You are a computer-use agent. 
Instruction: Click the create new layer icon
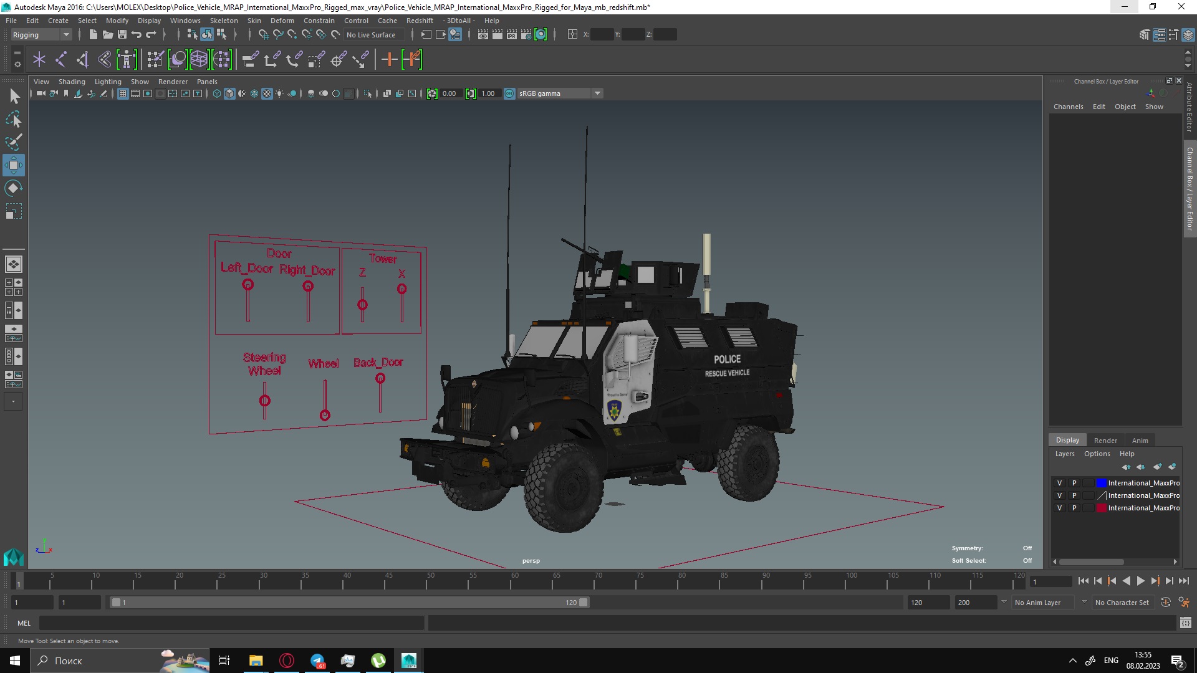(1157, 467)
